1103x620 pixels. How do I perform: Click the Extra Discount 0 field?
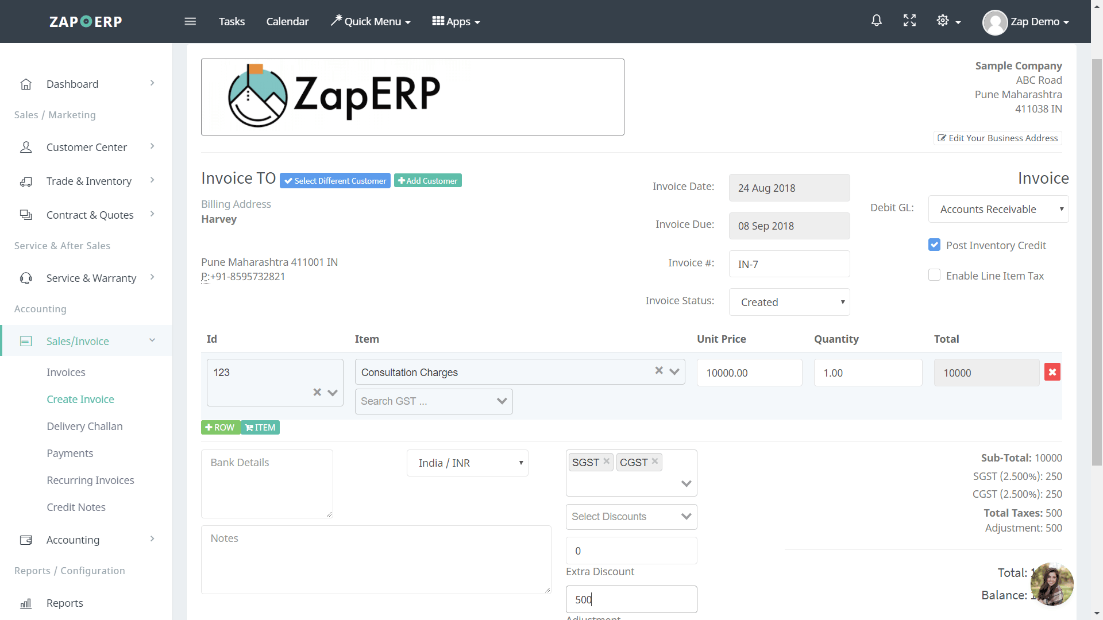click(x=631, y=551)
